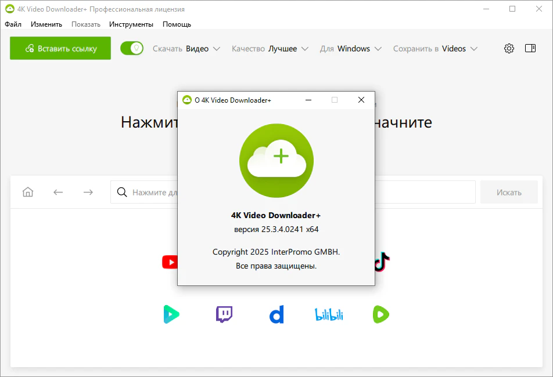Toggle the smart mode lightbulb switch

tap(131, 48)
